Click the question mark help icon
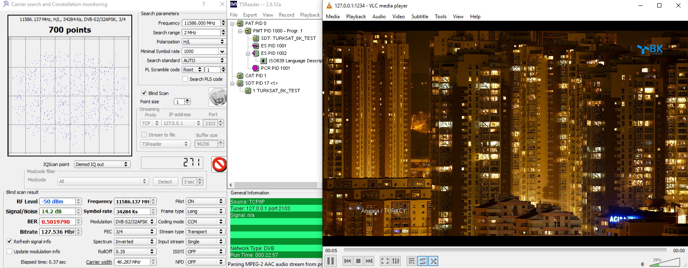The image size is (688, 268). (x=204, y=4)
